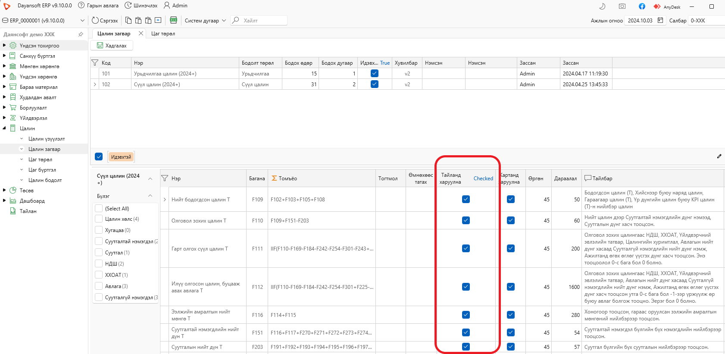The width and height of the screenshot is (725, 354).
Task: Toggle Тайланд харуулна for Нийт бодогдсон цалин Т
Action: (x=466, y=199)
